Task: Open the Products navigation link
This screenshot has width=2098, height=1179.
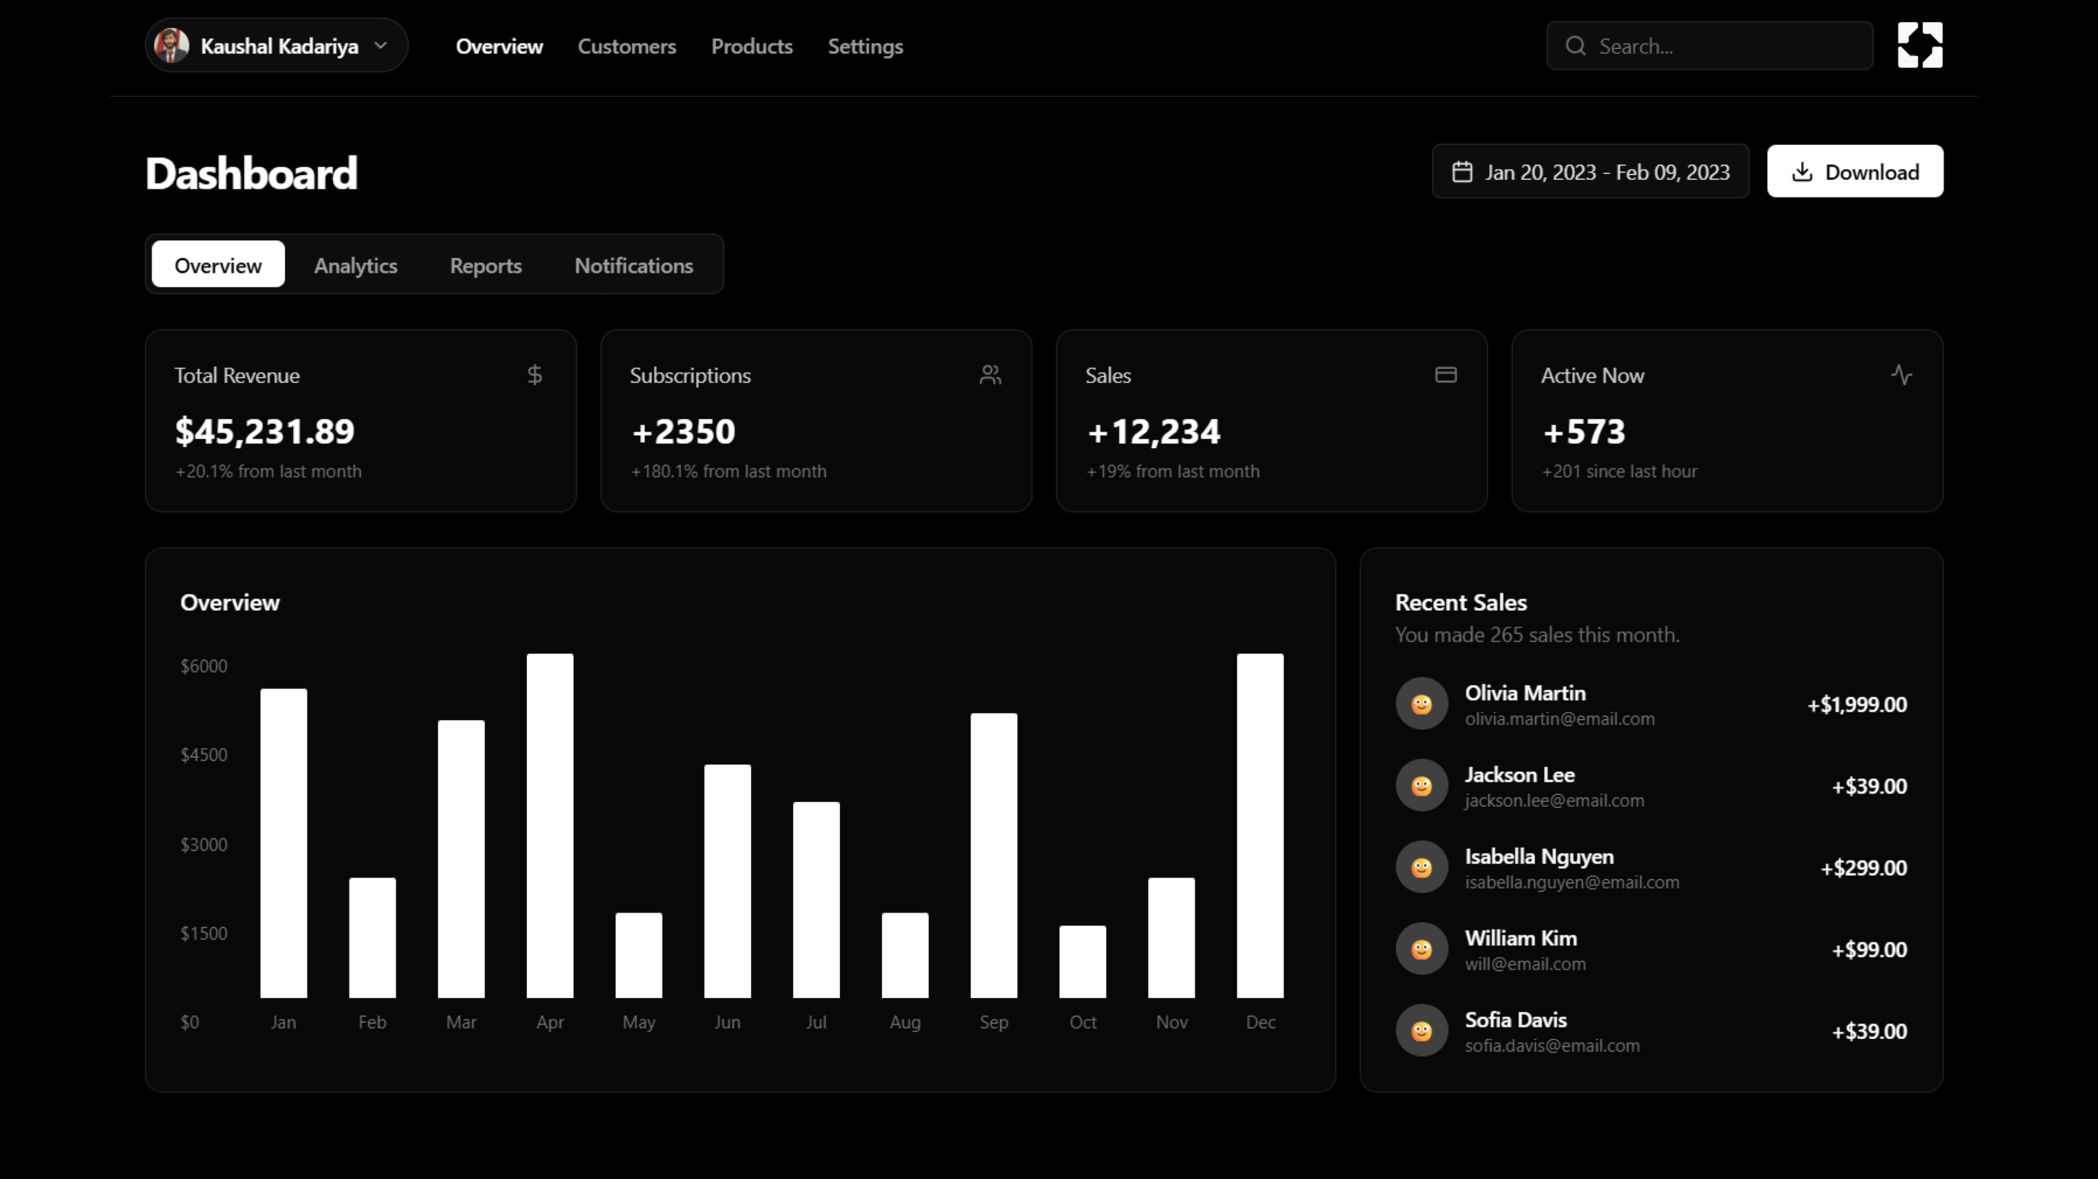Action: coord(752,46)
